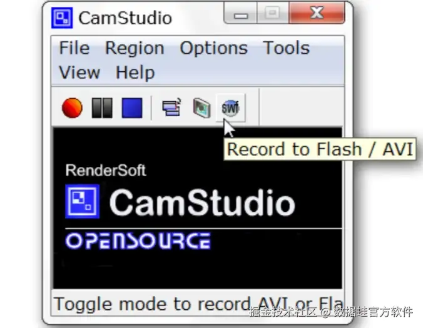Stop recording with the blue square
This screenshot has height=328, width=423.
point(132,108)
